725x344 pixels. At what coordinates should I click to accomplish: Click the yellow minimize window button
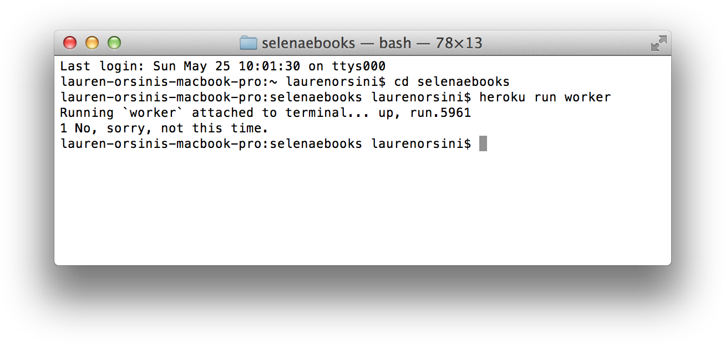coord(92,43)
